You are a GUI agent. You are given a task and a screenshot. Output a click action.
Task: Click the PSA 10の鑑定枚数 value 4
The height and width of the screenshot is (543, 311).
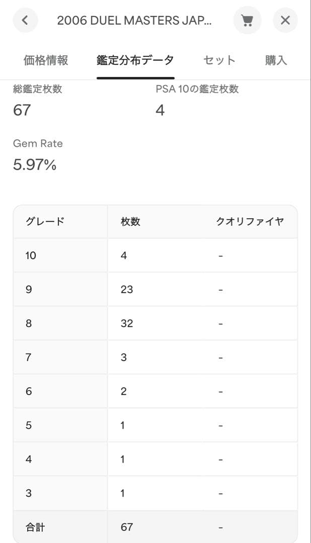click(x=160, y=110)
